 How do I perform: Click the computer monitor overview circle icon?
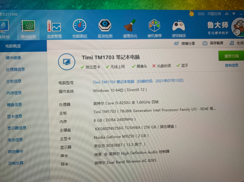(67, 62)
